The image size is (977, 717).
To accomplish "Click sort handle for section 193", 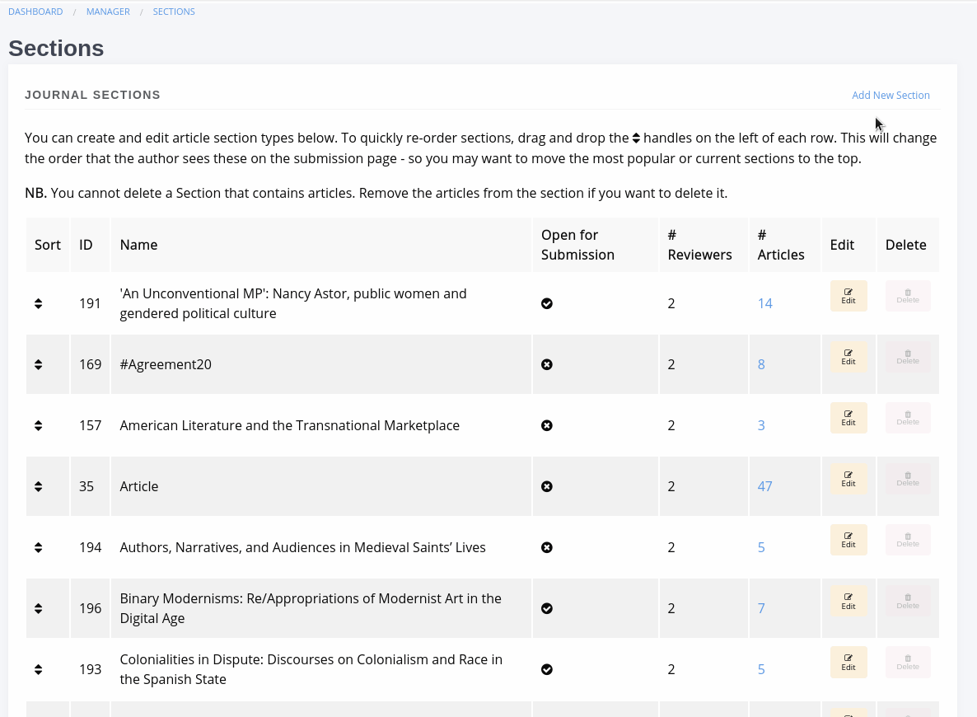I will [x=38, y=670].
